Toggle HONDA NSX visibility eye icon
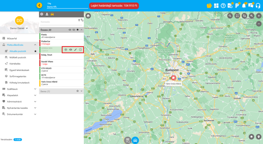 tap(71, 50)
